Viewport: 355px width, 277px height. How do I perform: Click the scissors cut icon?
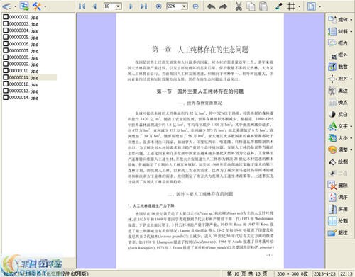pos(239,6)
